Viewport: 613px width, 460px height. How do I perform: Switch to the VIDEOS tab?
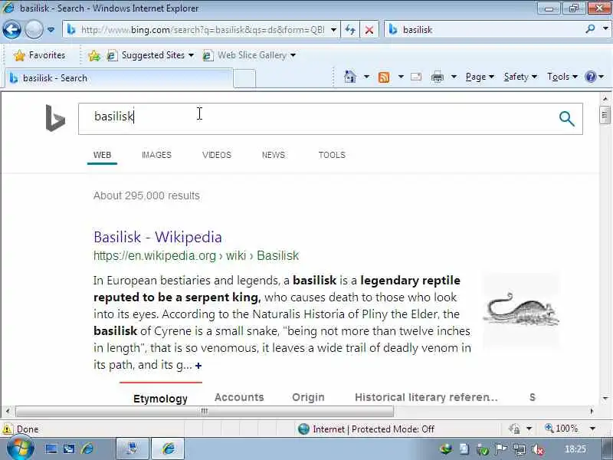[217, 155]
